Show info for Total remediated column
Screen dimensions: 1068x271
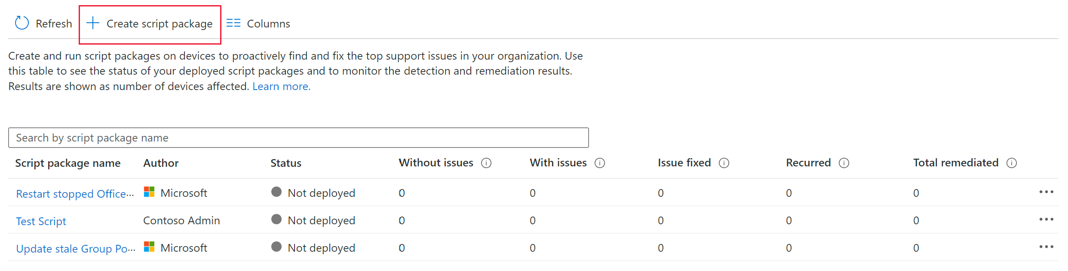(1012, 163)
